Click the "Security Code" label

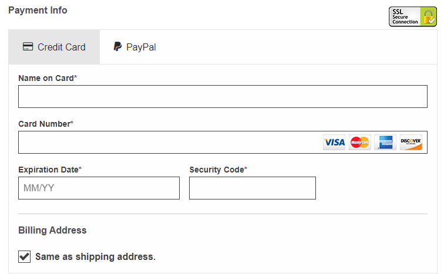point(217,170)
